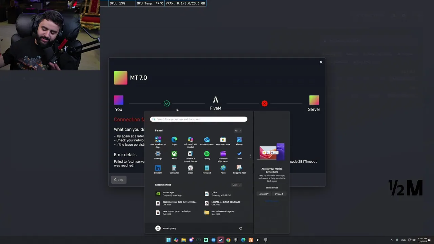Image resolution: width=434 pixels, height=244 pixels.
Task: Open ENG language switcher in tray
Action: click(403, 240)
